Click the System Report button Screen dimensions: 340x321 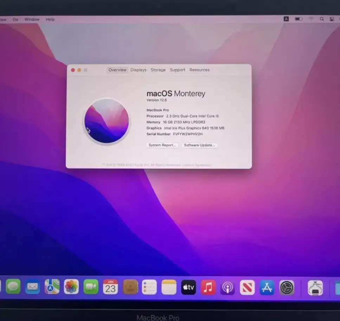[x=162, y=145]
